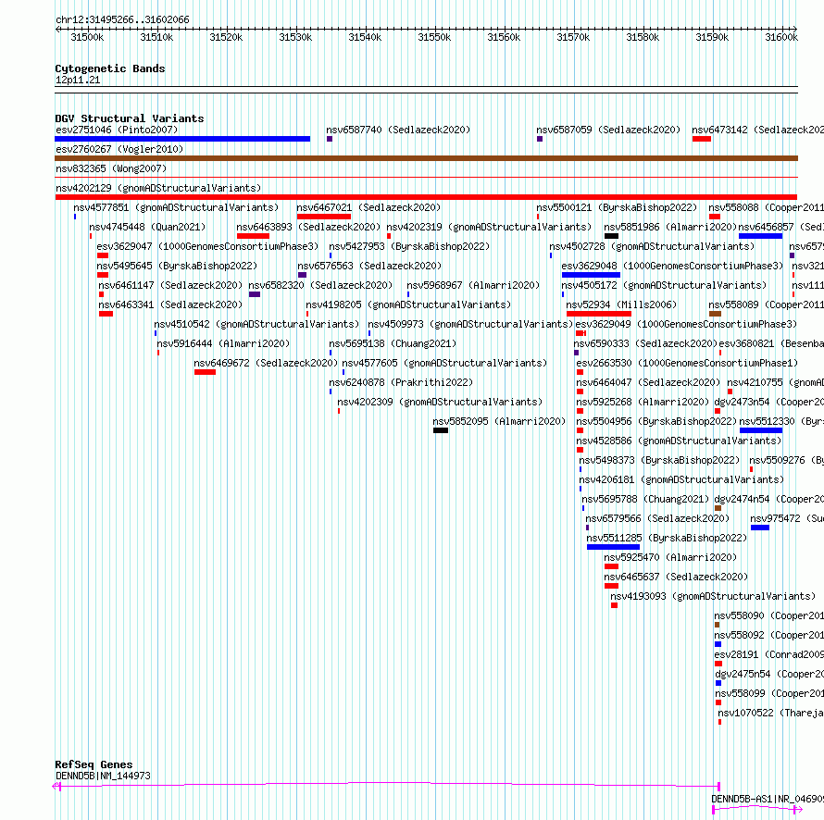Click nsv4206181 (gnomADStructuralVariants) label

coord(681,479)
